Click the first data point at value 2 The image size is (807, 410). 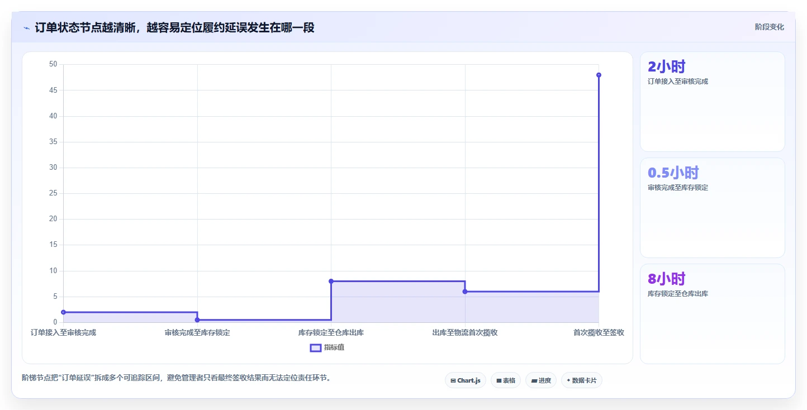click(x=63, y=312)
